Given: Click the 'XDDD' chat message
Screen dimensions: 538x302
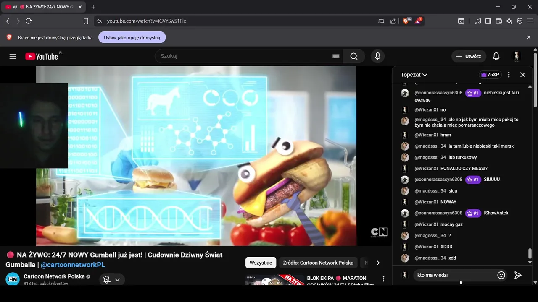Looking at the screenshot, I should tap(446, 247).
